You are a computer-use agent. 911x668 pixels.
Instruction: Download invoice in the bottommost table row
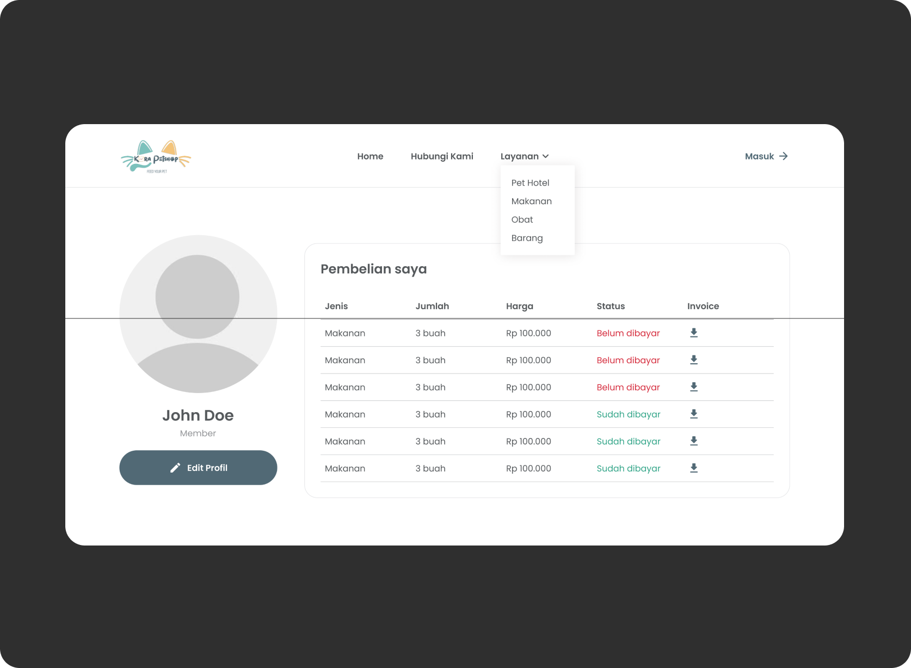click(694, 468)
